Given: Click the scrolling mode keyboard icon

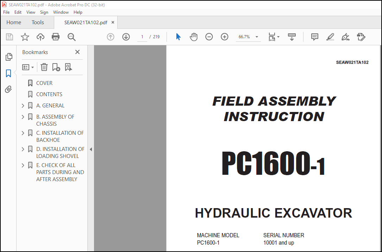Looking at the screenshot, I should click(x=292, y=37).
